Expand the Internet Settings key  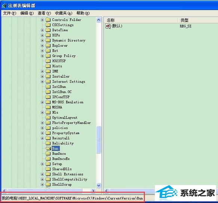[42, 81]
